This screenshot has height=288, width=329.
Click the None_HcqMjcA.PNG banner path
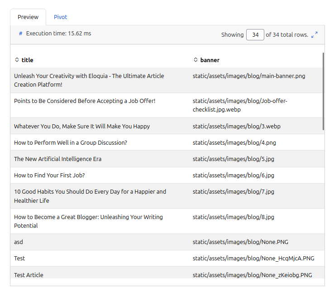(x=253, y=259)
